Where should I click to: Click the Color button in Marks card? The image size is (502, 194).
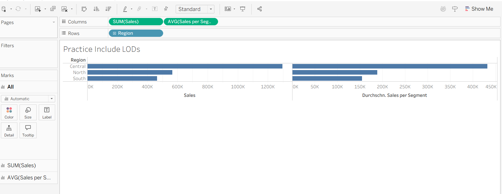point(9,112)
